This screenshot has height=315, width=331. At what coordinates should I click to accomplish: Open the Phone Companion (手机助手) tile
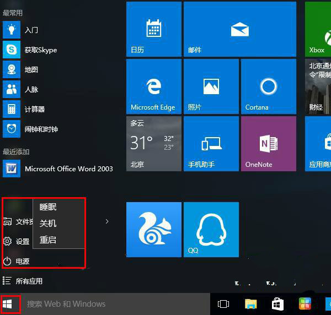coord(211,143)
